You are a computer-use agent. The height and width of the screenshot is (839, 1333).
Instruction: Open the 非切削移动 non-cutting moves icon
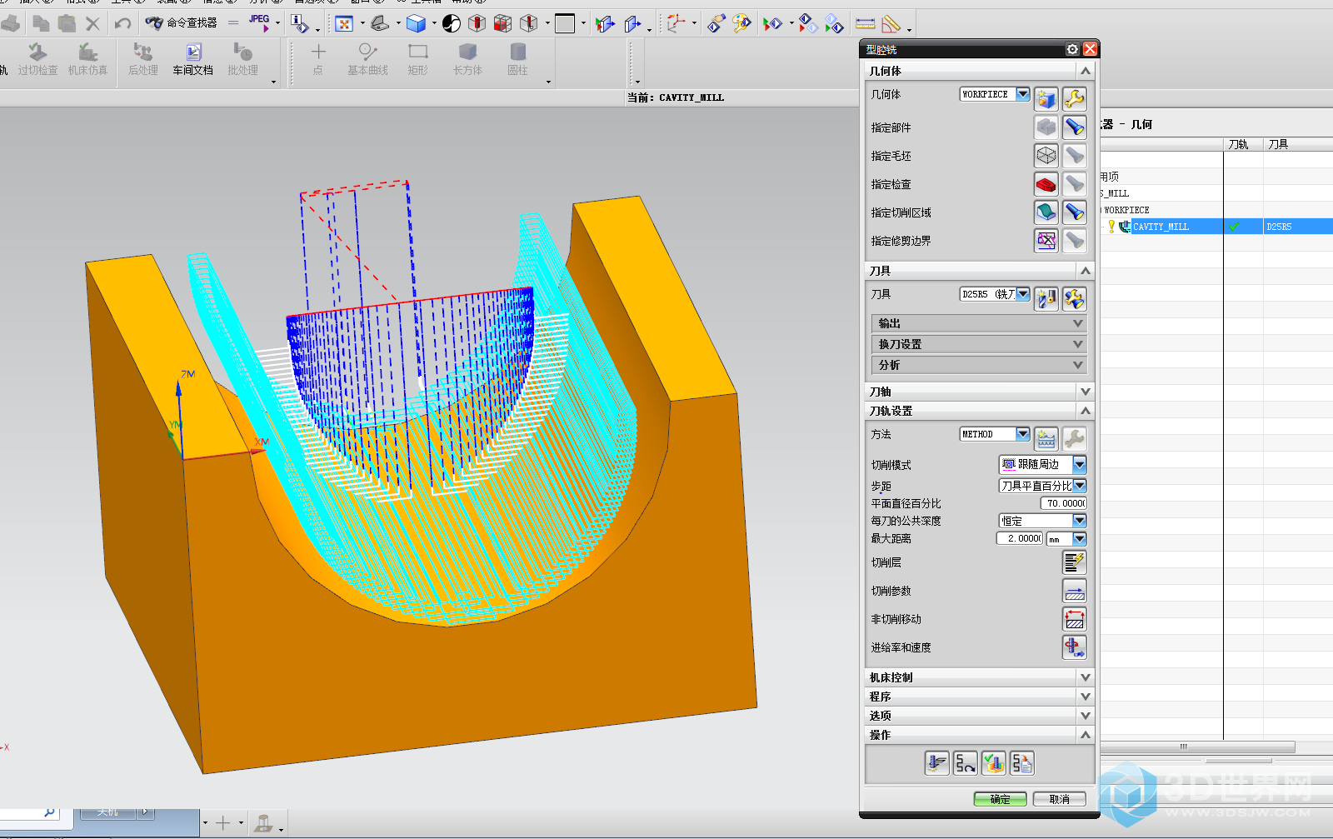[x=1075, y=619]
